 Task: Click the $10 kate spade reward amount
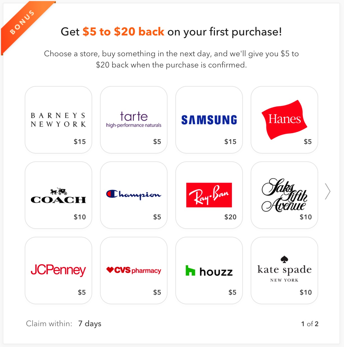(306, 292)
